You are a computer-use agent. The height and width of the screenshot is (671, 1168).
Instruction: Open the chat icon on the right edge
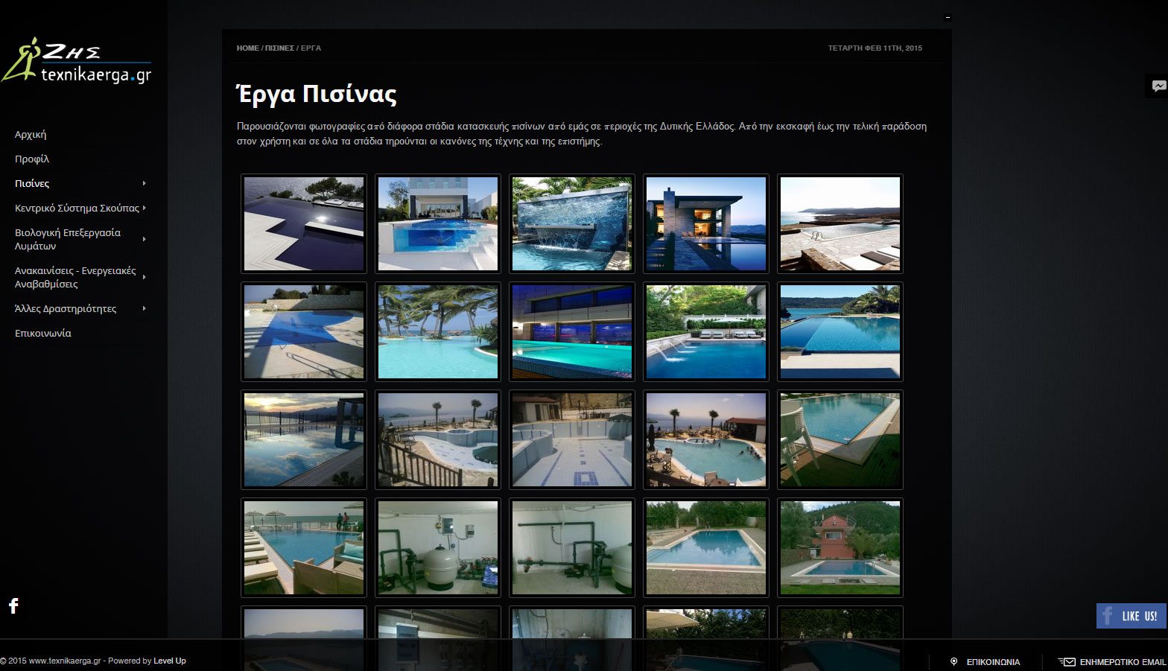click(1158, 86)
